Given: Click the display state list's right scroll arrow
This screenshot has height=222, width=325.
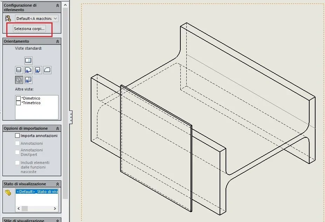Looking at the screenshot, I should (55, 209).
